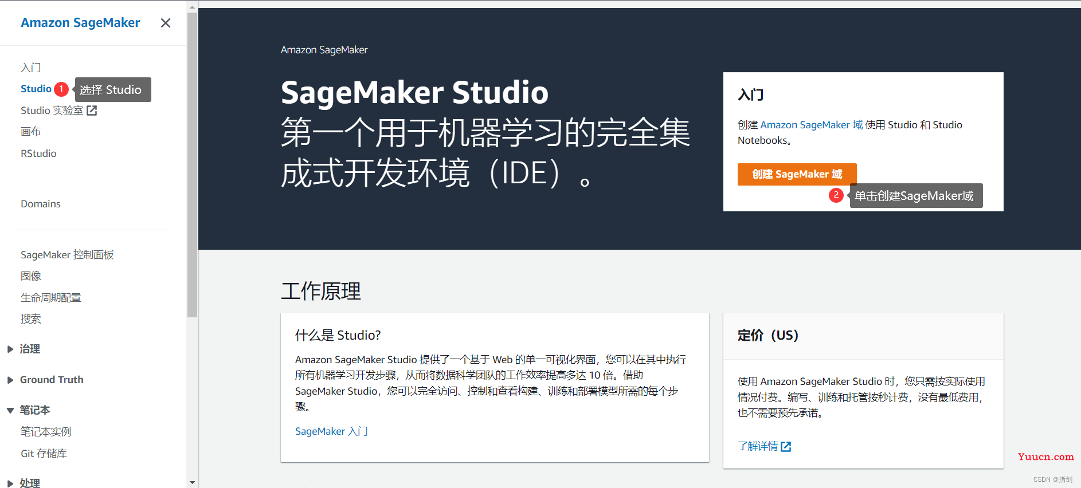
Task: Open 笔记本实例 under 笔记本
Action: pos(46,432)
